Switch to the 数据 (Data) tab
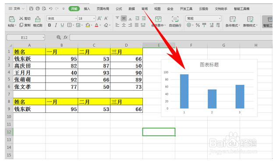This screenshot has width=273, height=161. pos(131,9)
